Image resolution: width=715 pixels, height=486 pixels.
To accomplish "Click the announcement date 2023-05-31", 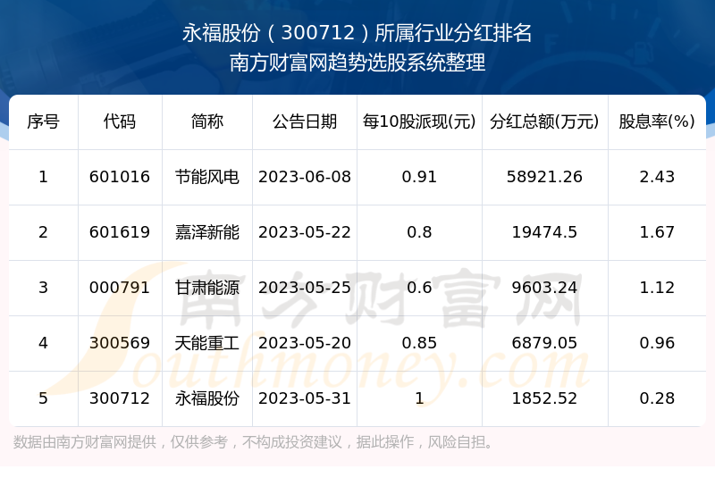I will (x=305, y=398).
